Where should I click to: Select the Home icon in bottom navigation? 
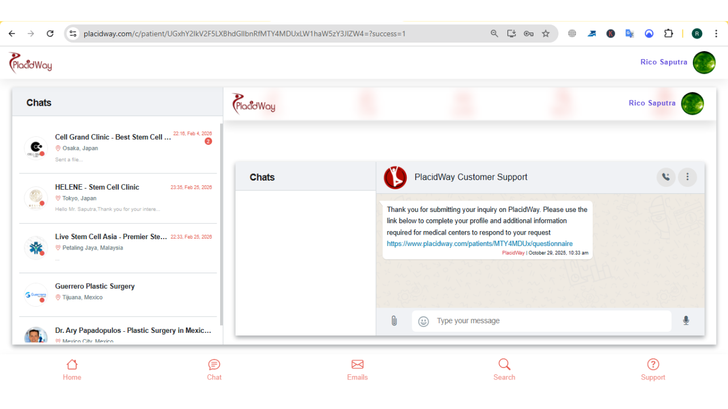[72, 369]
